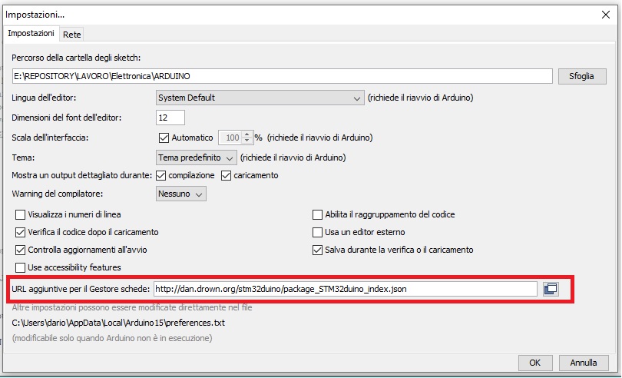Close the Impostazioni dialog window
This screenshot has height=378, width=622.
tap(605, 14)
